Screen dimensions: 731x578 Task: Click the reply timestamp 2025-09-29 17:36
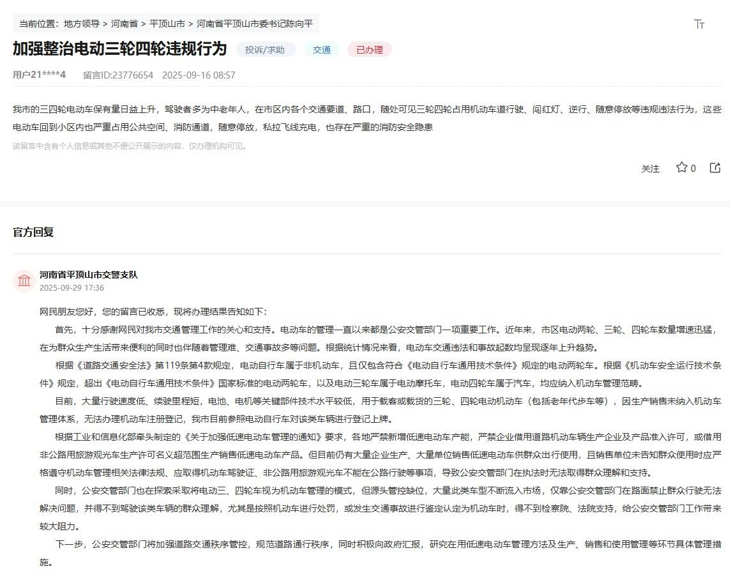pos(72,287)
